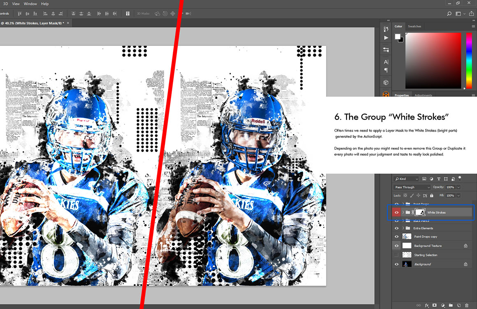
Task: Click the Delete layer trash icon
Action: 466,305
